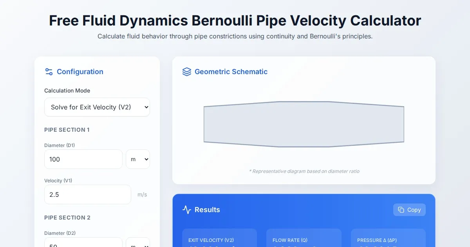Image resolution: width=470 pixels, height=247 pixels.
Task: Click the Configuration sliders icon
Action: (49, 72)
